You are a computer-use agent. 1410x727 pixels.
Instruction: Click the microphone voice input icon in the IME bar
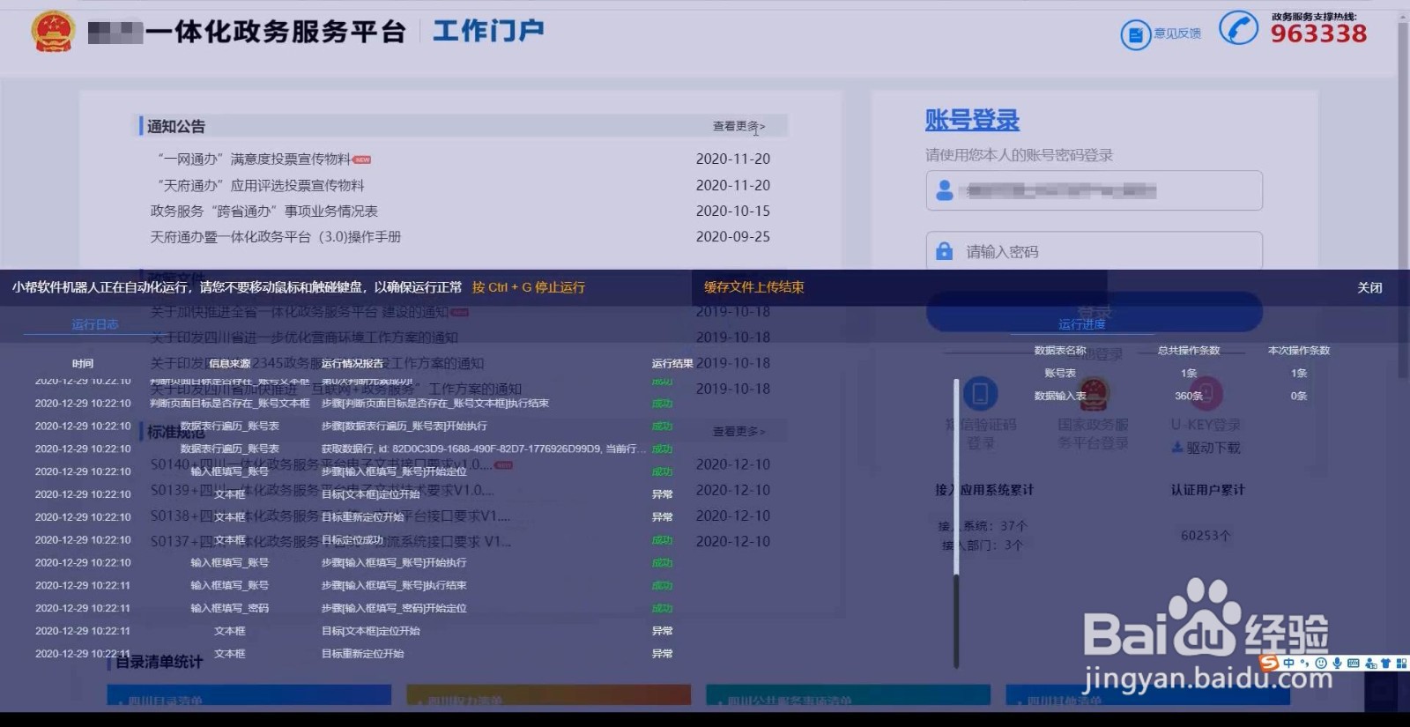click(x=1337, y=664)
